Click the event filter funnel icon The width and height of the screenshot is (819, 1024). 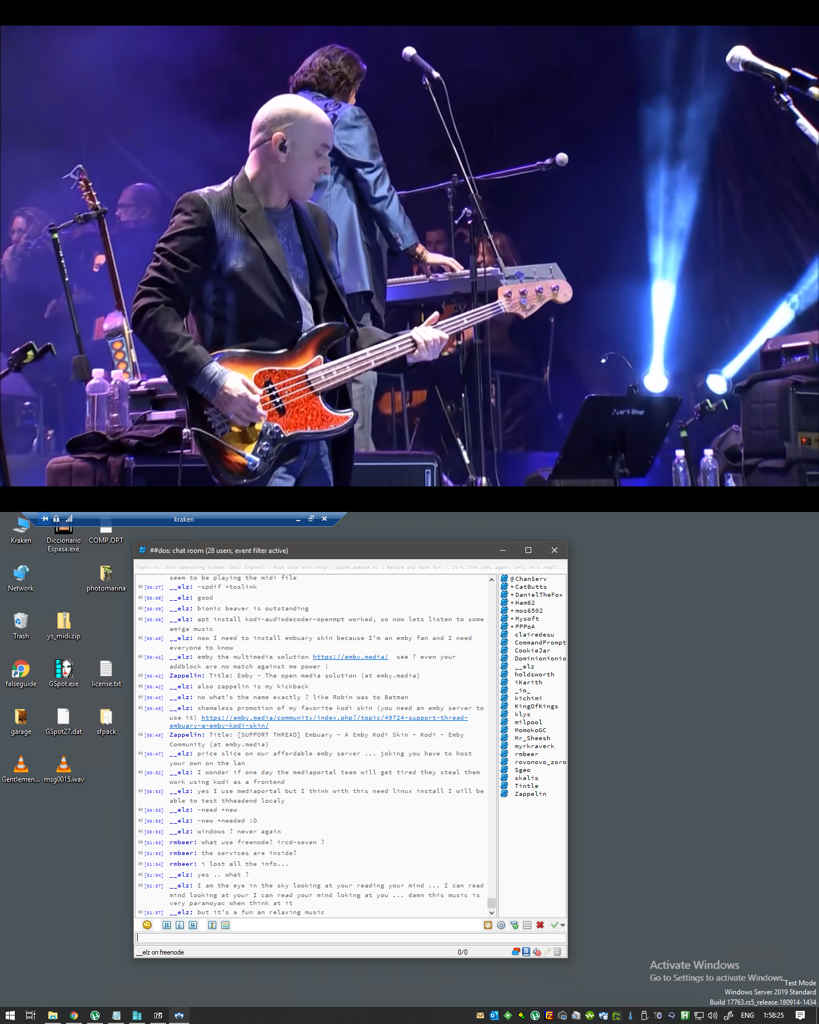point(514,925)
